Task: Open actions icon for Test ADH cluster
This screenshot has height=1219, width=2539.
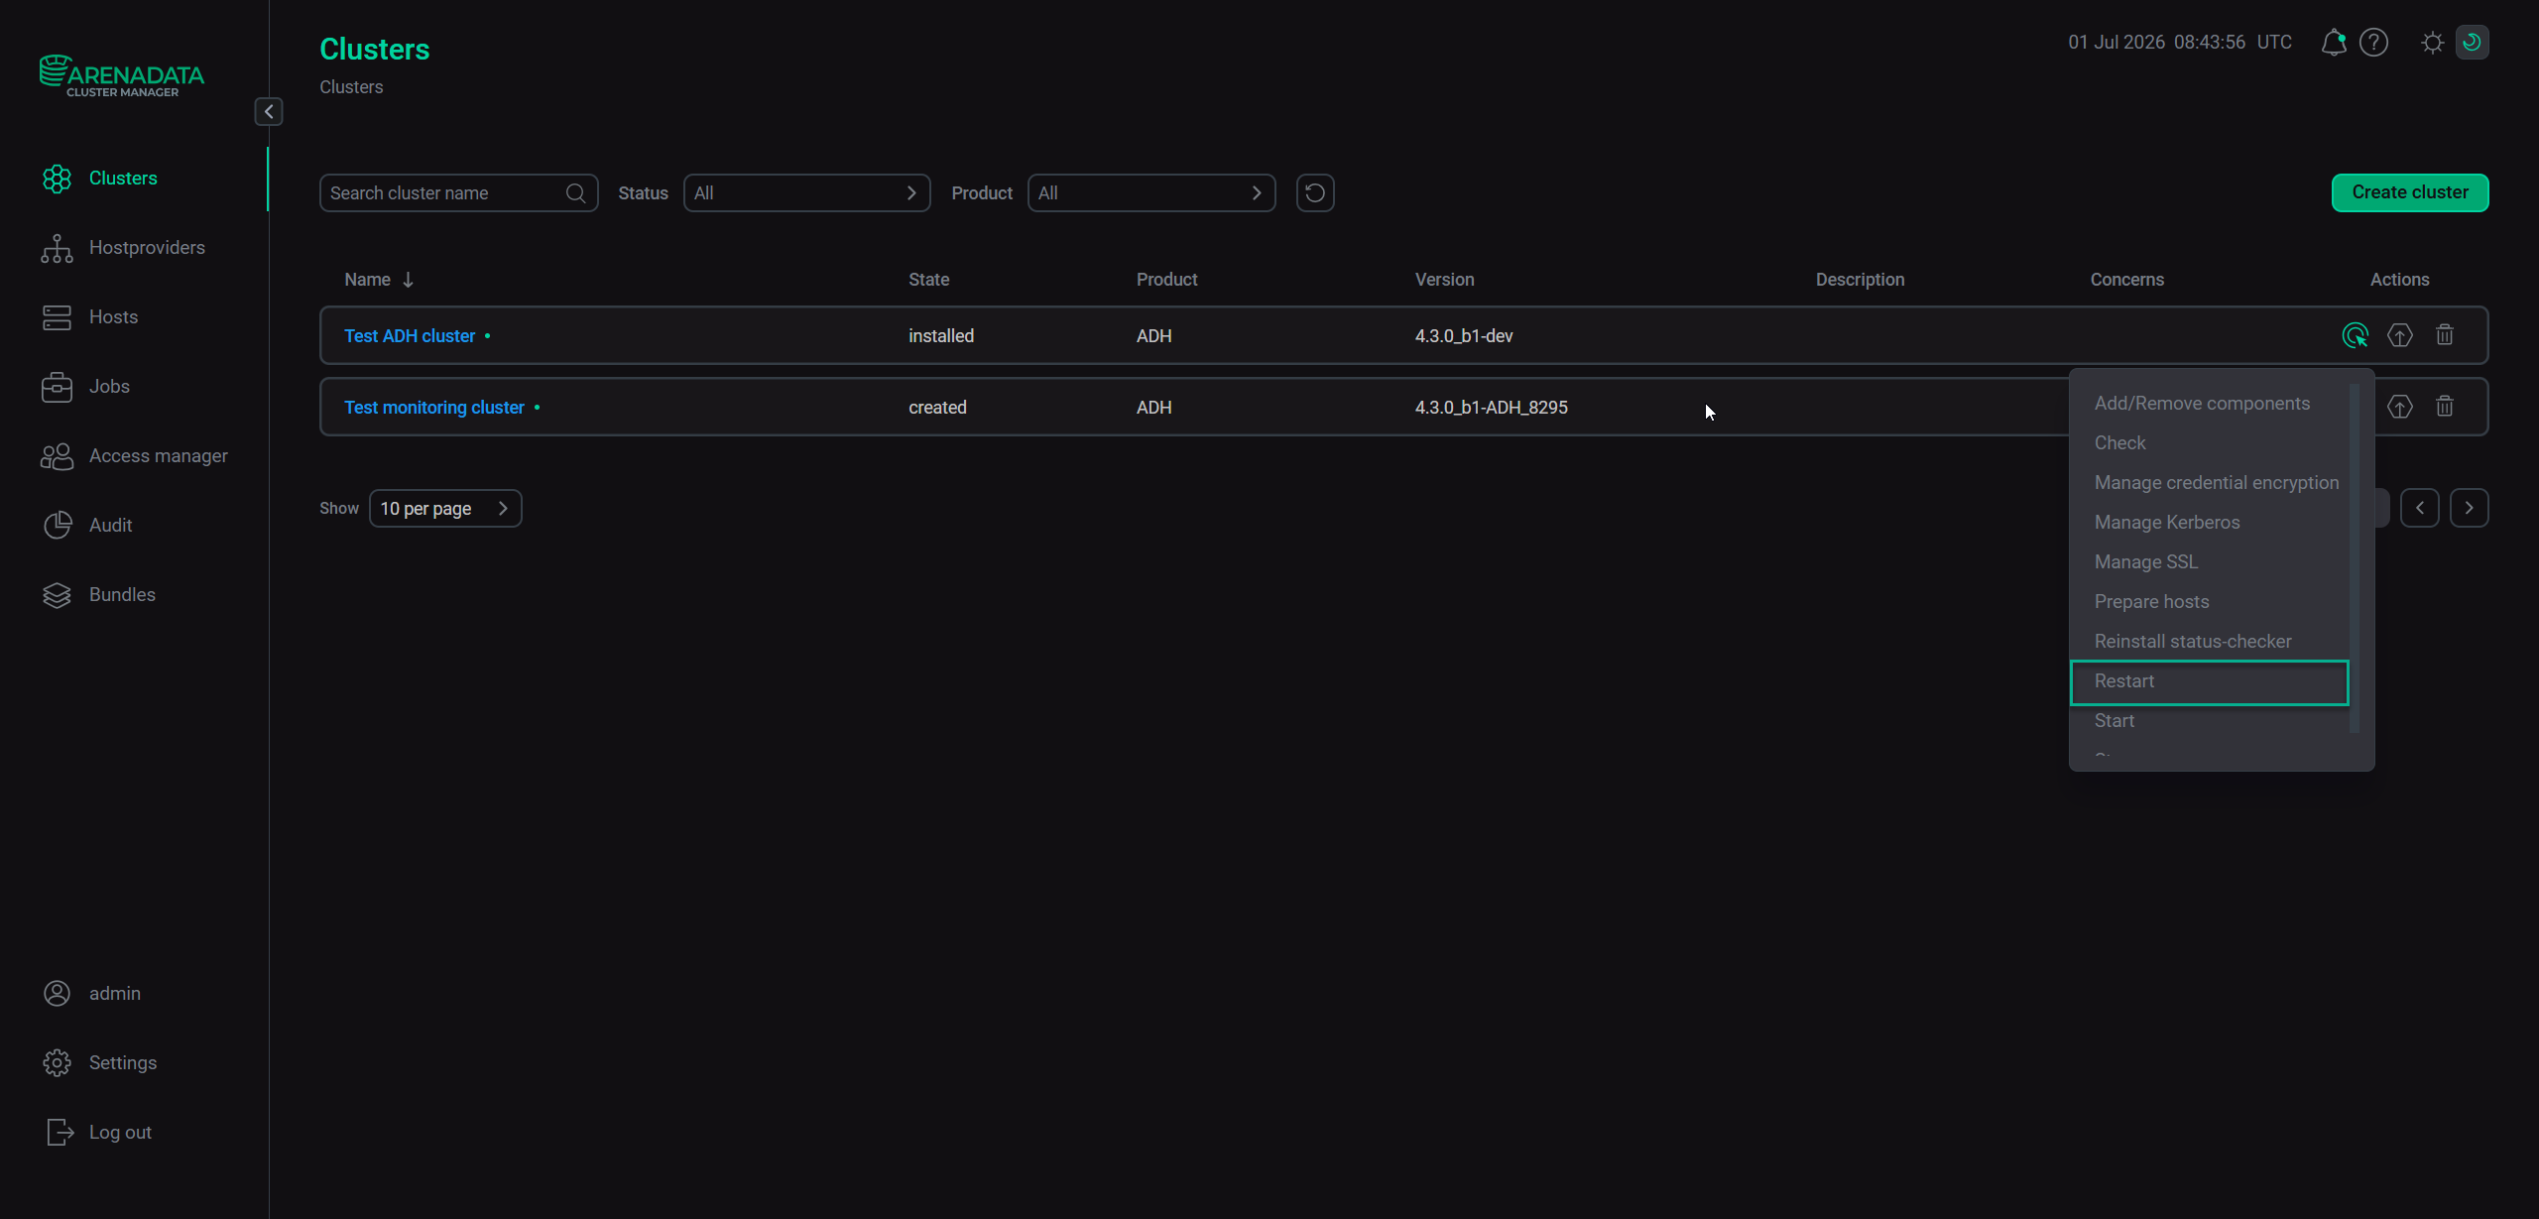Action: (x=2355, y=335)
